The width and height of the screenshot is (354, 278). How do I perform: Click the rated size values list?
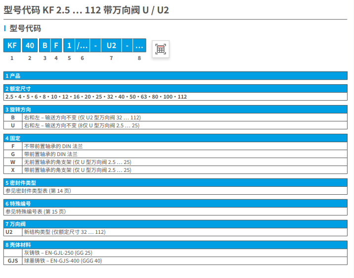pos(96,97)
